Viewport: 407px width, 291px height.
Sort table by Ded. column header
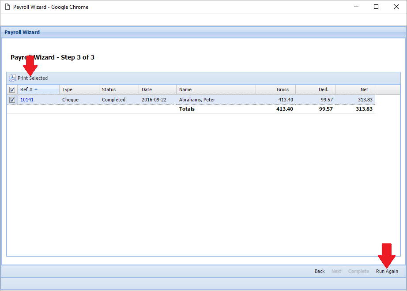(x=315, y=90)
